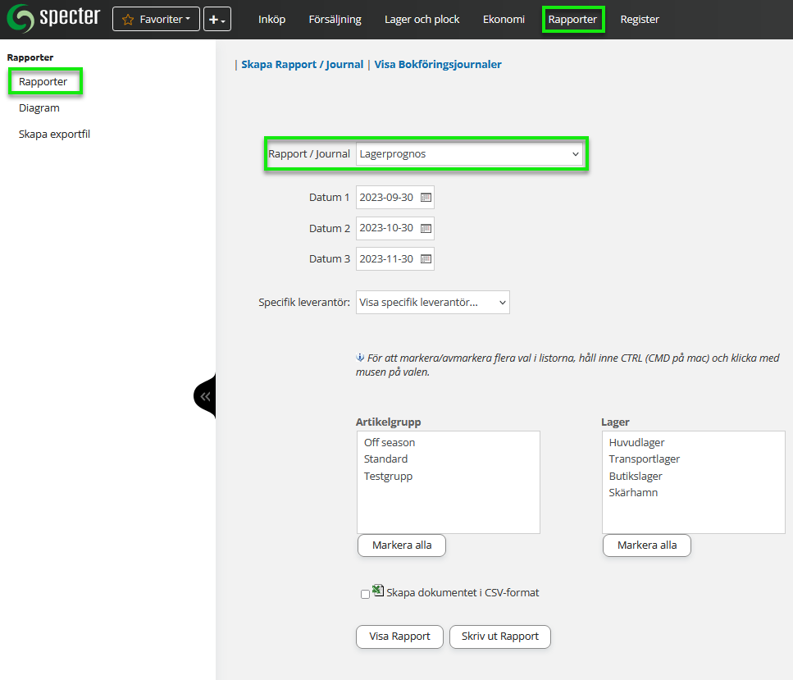
Task: Click the Favoriter star icon
Action: [128, 20]
